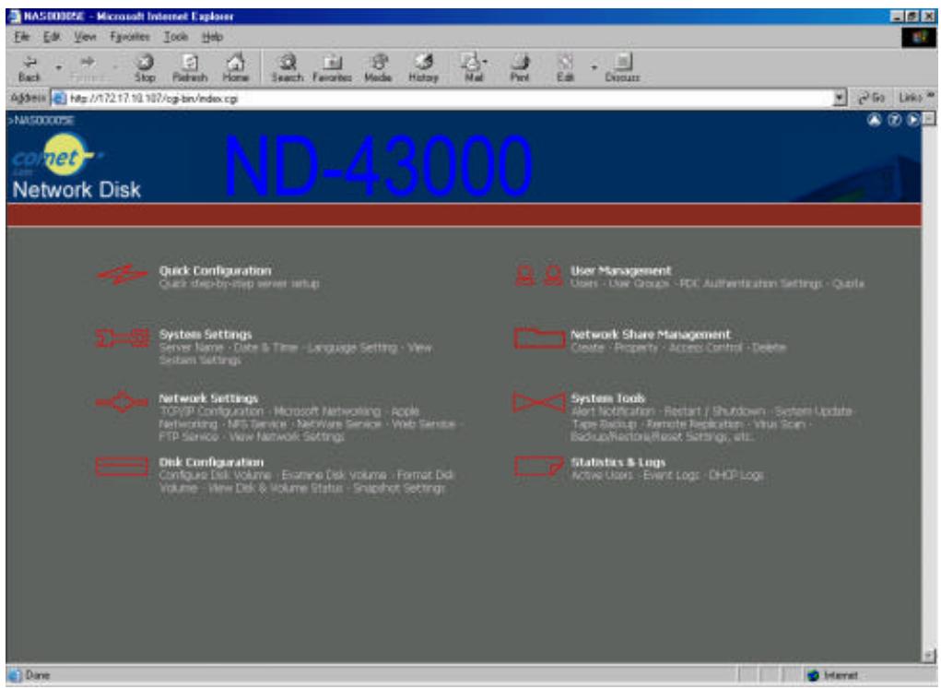Image resolution: width=941 pixels, height=688 pixels.
Task: Open Network Settings link
Action: (208, 398)
